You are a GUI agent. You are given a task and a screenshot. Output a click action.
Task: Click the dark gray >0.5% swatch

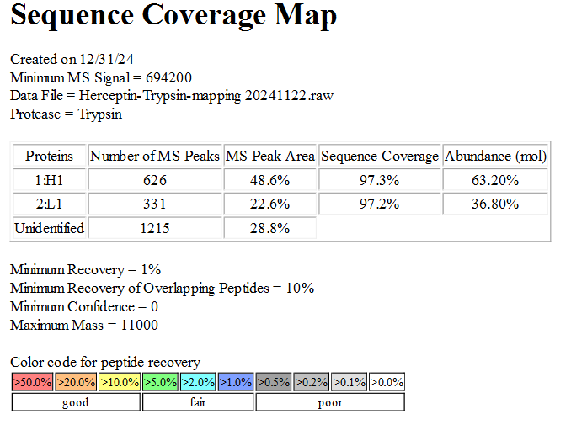coord(274,382)
